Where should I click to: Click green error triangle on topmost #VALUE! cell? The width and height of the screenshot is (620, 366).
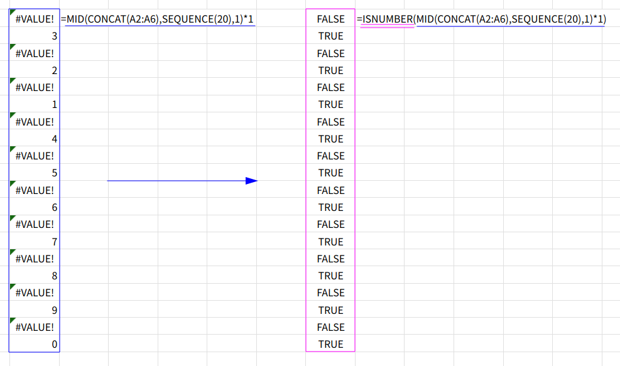pyautogui.click(x=12, y=13)
